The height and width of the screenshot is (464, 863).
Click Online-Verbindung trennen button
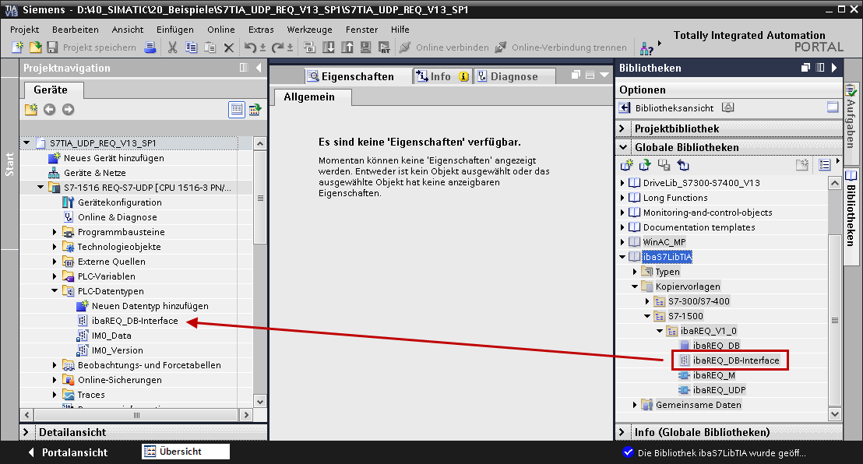pos(561,47)
